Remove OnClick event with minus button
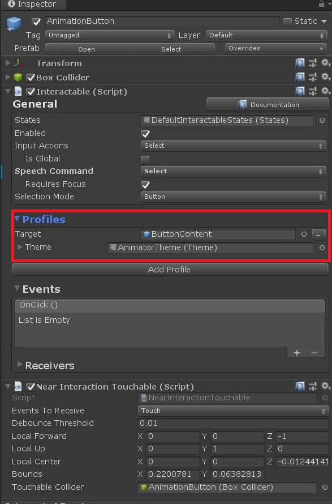The width and height of the screenshot is (332, 504). [x=314, y=353]
